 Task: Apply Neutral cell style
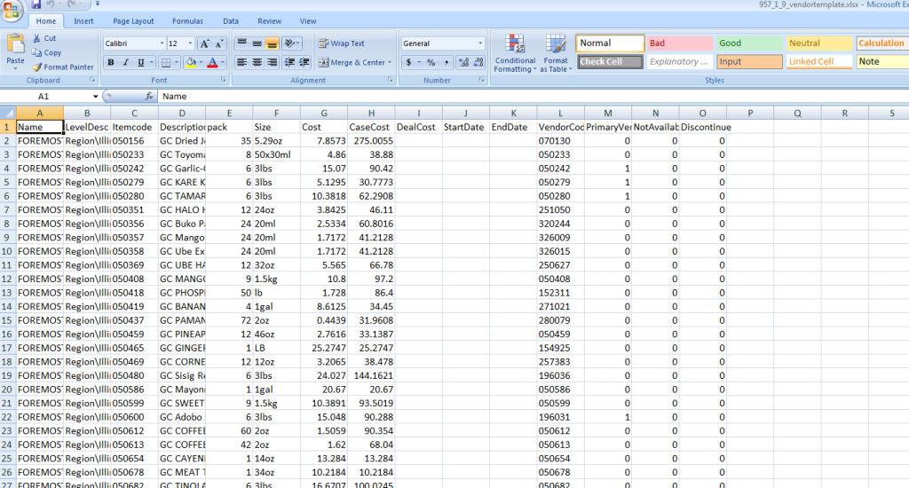point(819,43)
